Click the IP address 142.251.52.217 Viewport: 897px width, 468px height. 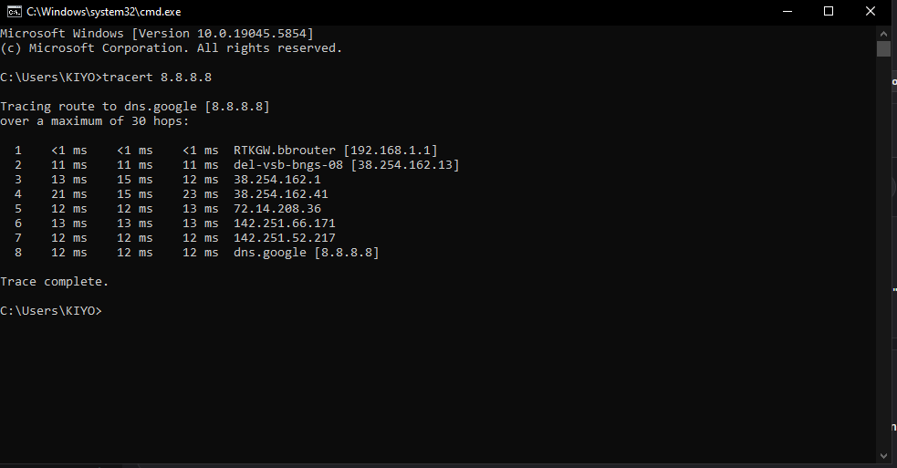point(285,238)
